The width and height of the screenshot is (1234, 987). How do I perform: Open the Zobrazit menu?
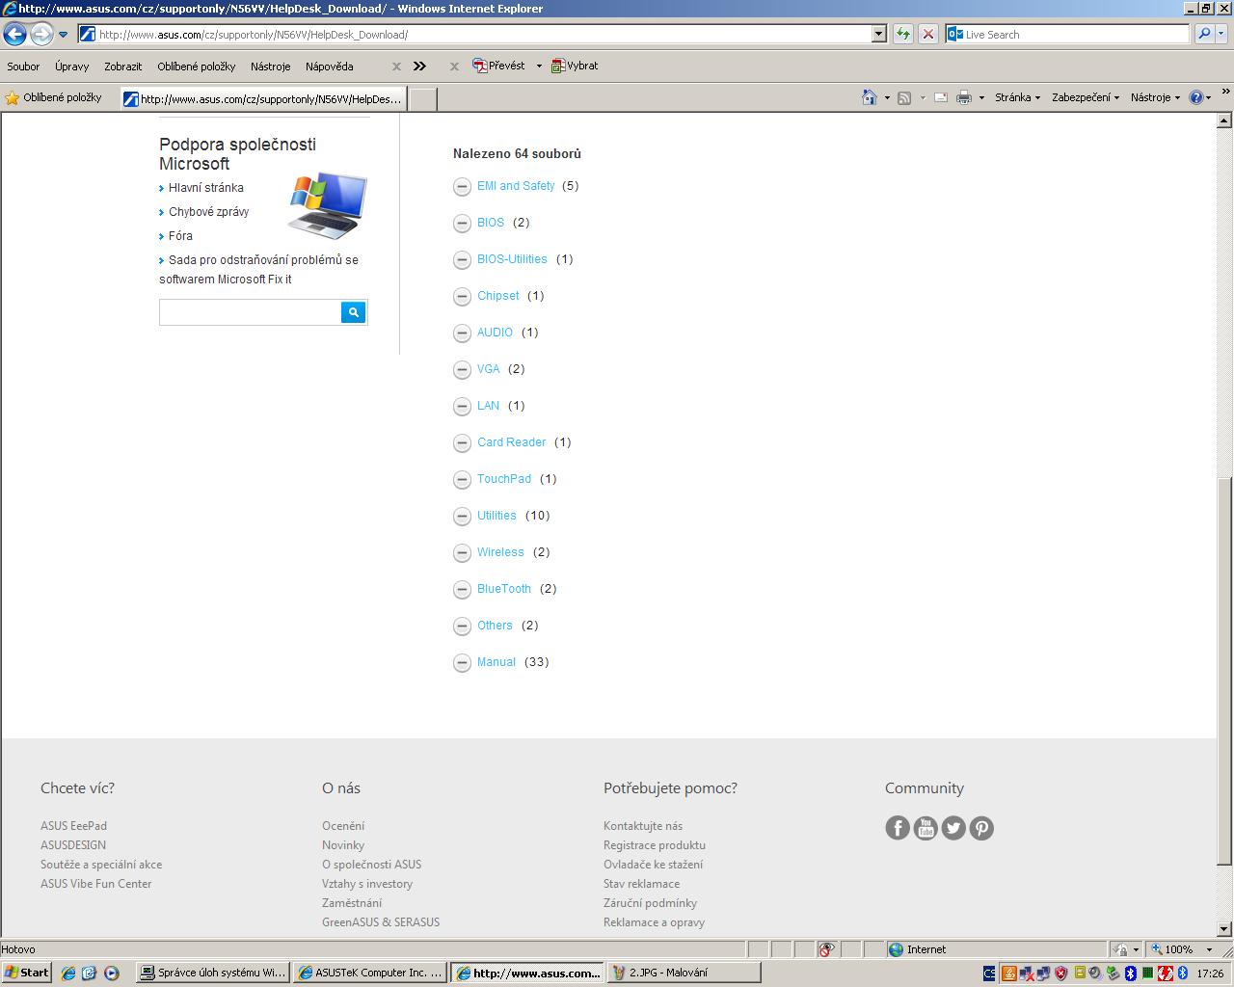tap(123, 67)
